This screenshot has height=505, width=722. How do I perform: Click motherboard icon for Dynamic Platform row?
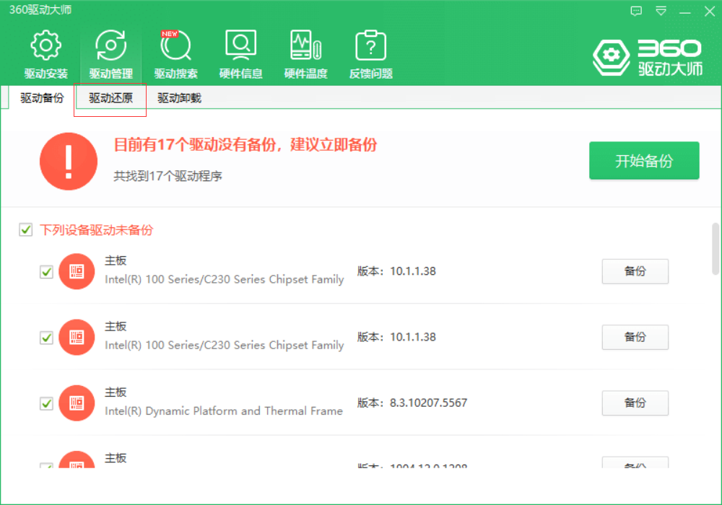coord(77,403)
